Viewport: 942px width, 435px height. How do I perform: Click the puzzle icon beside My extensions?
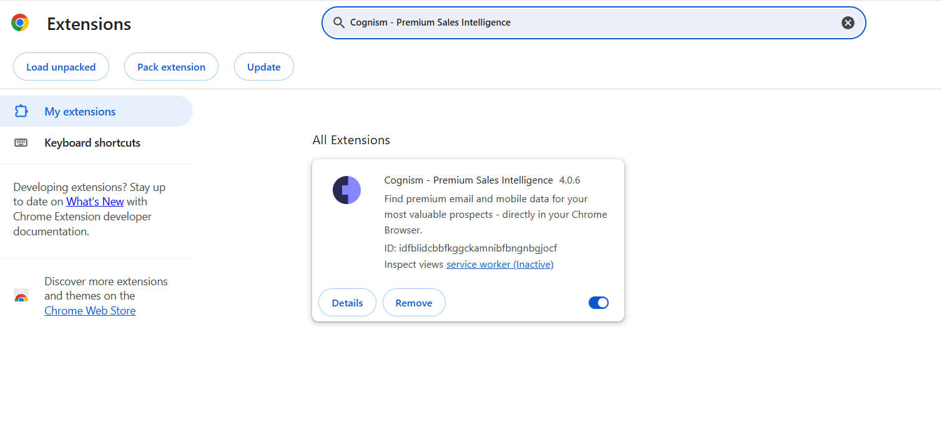click(x=21, y=111)
